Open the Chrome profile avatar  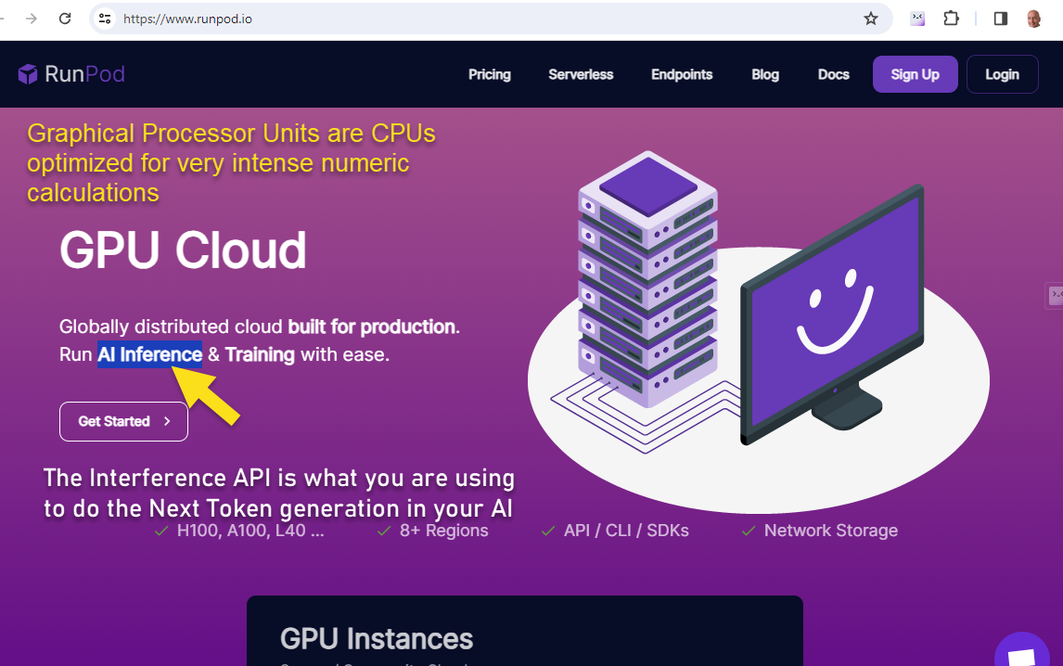[1034, 19]
